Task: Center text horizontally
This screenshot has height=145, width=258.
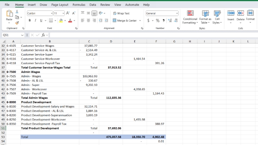Action: coord(88,21)
